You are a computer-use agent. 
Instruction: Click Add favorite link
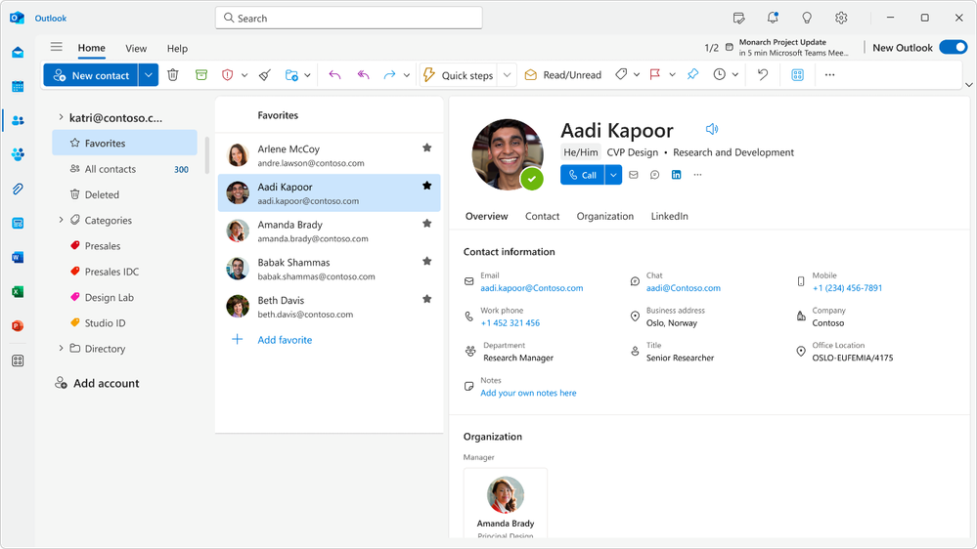click(285, 340)
